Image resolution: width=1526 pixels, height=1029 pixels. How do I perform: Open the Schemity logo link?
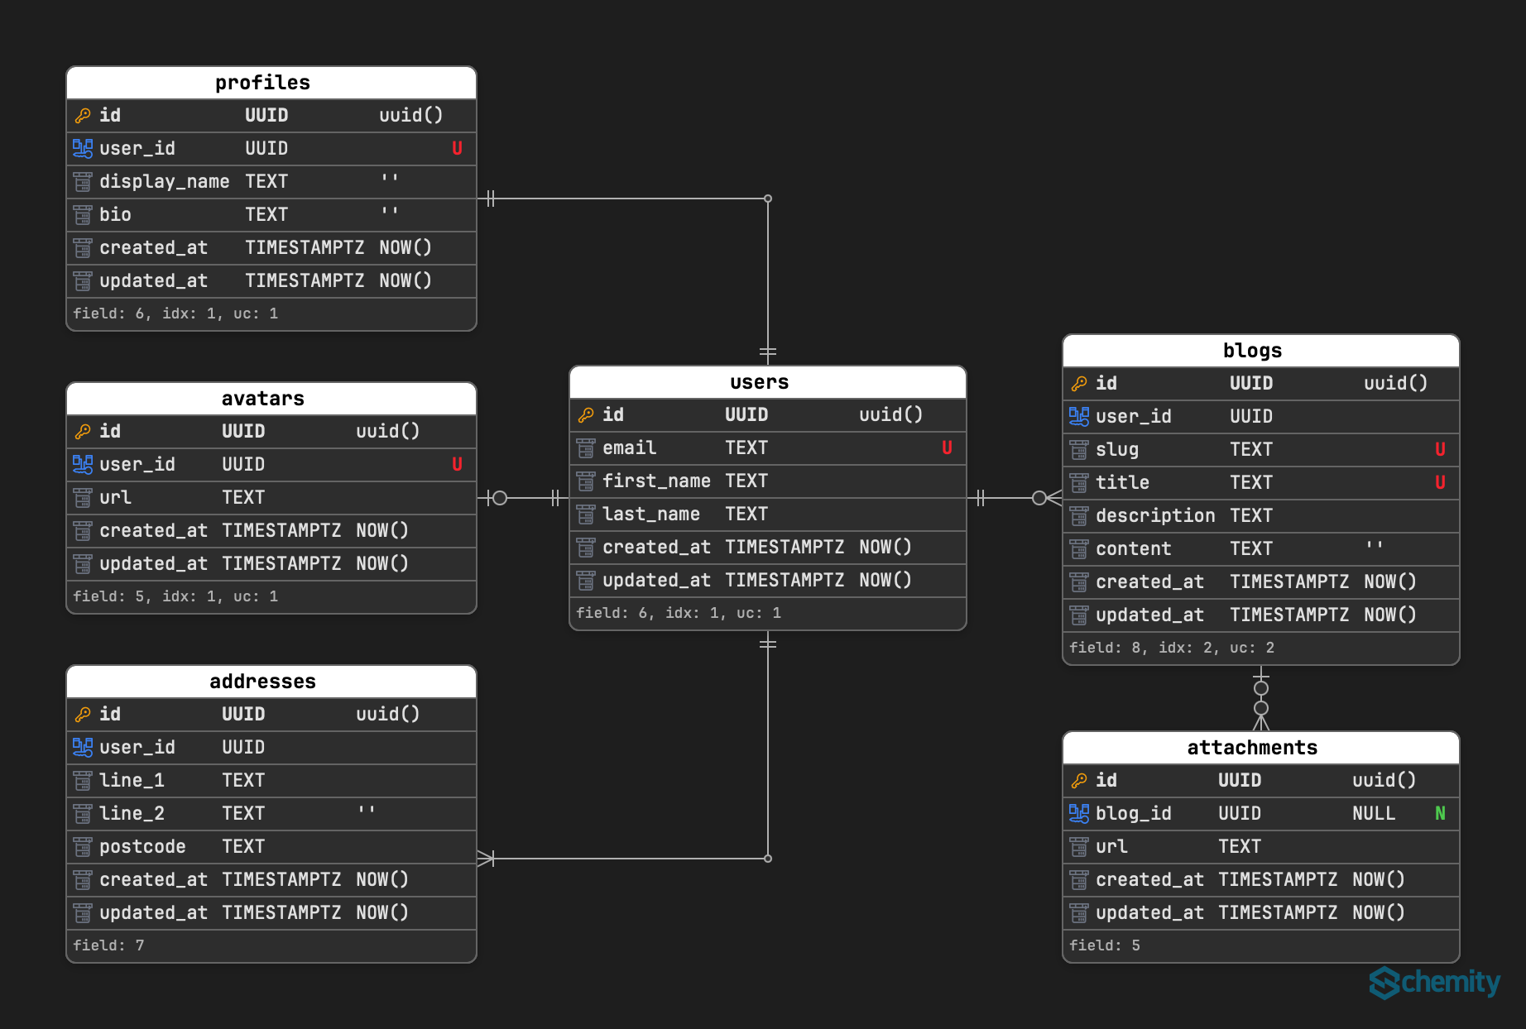[x=1434, y=983]
